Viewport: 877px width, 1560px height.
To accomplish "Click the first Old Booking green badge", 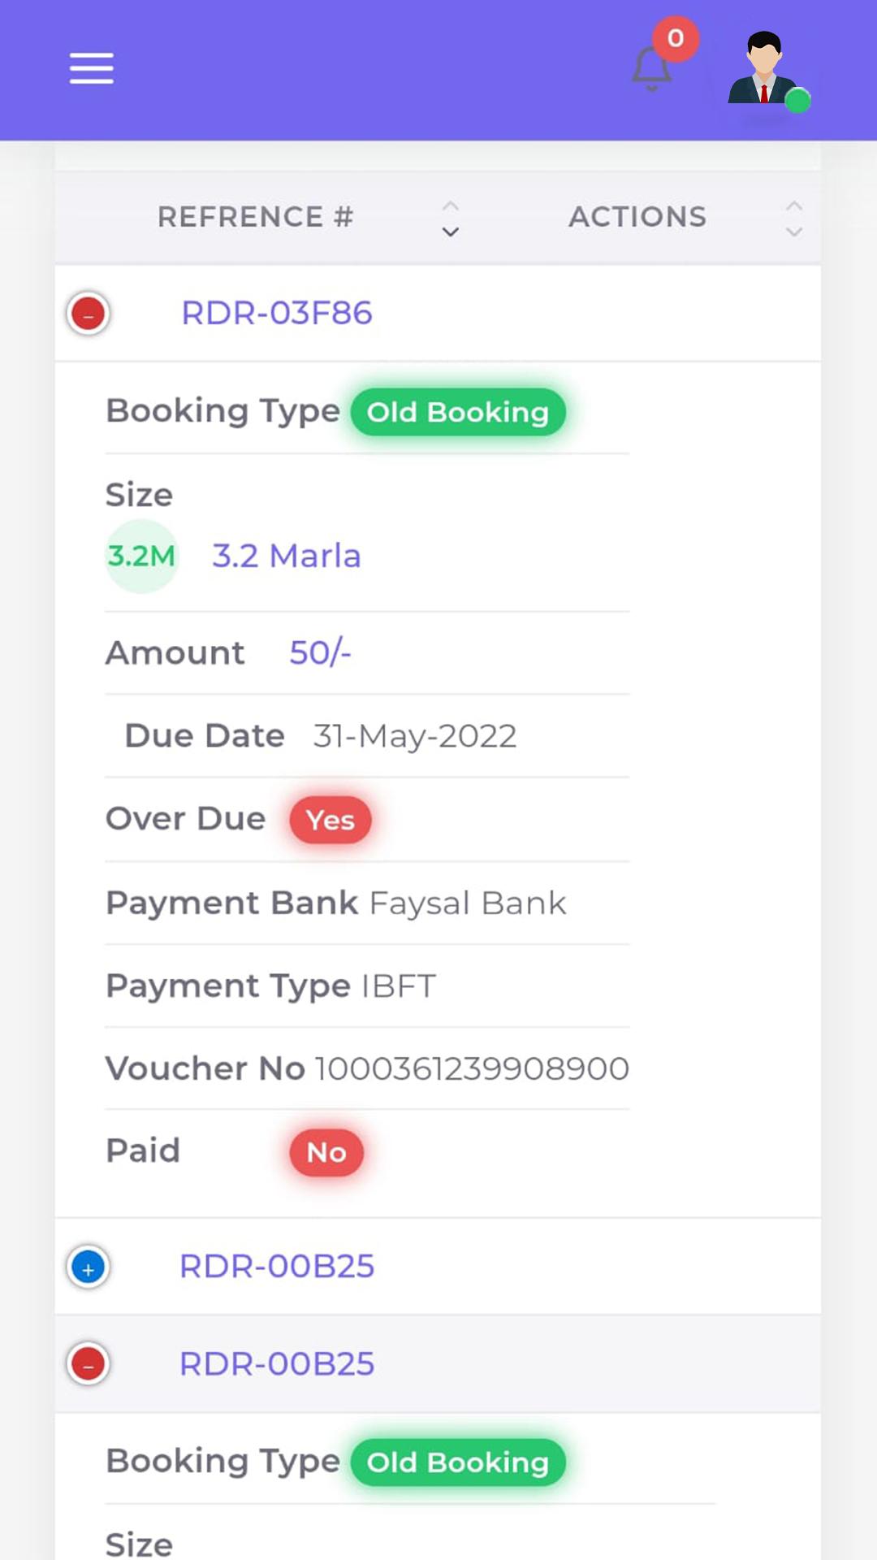I will (x=458, y=412).
